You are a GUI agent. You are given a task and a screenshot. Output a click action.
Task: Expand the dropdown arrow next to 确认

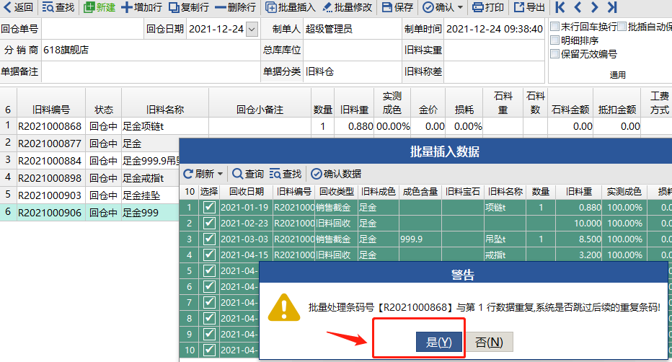coord(460,7)
